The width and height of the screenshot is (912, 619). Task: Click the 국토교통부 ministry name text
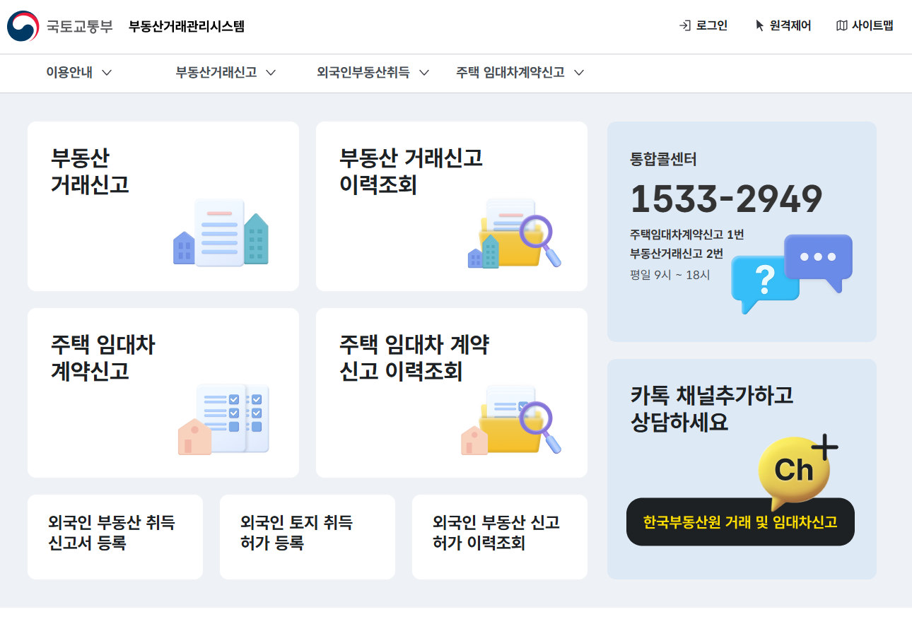(80, 27)
